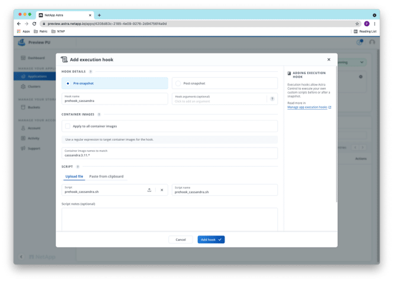The image size is (394, 283).
Task: Click the Activity sidebar icon
Action: (x=23, y=138)
